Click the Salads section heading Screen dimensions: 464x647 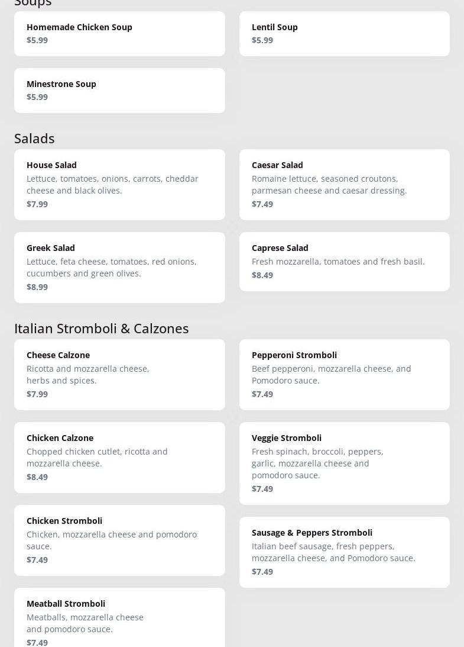point(34,139)
